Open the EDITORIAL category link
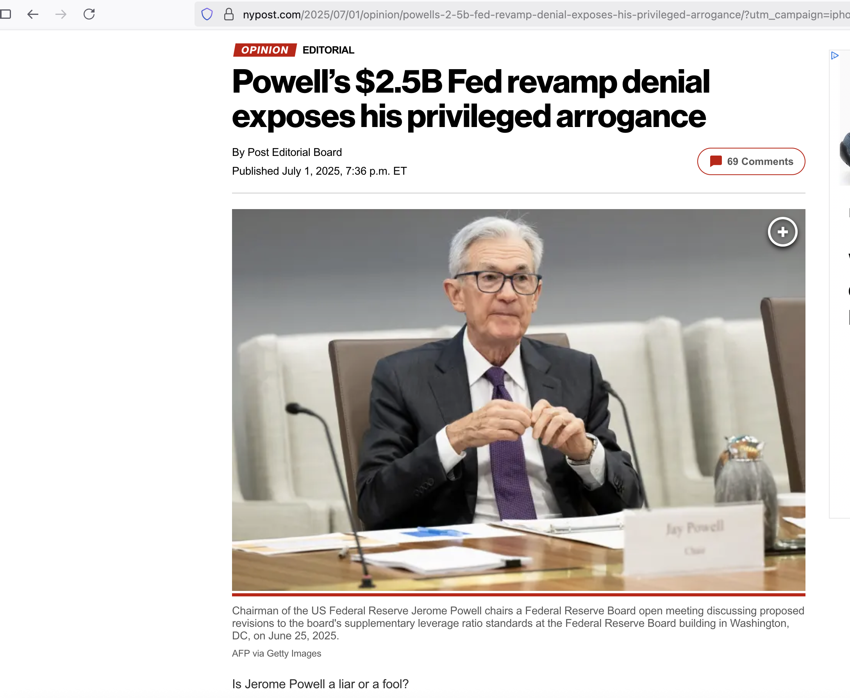This screenshot has height=698, width=850. [x=328, y=50]
